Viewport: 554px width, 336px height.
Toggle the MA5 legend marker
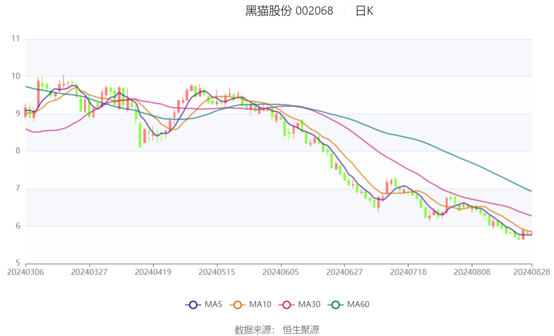(x=193, y=305)
